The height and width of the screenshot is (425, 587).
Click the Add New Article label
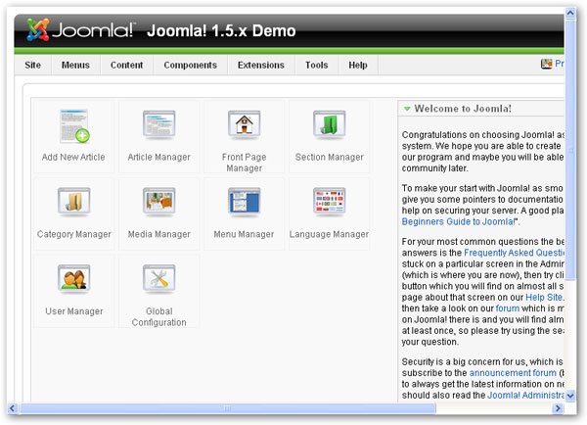[73, 157]
